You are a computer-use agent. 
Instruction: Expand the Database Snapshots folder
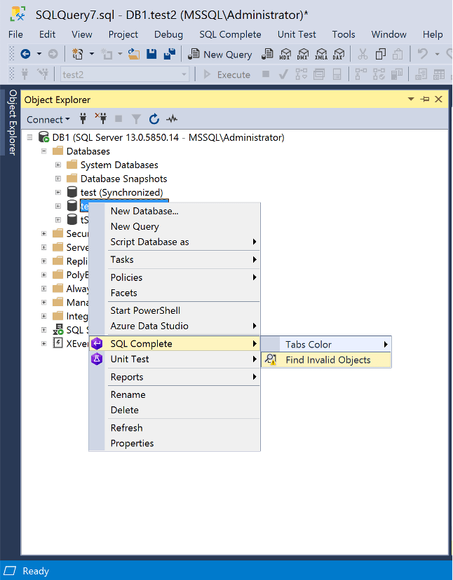click(58, 179)
